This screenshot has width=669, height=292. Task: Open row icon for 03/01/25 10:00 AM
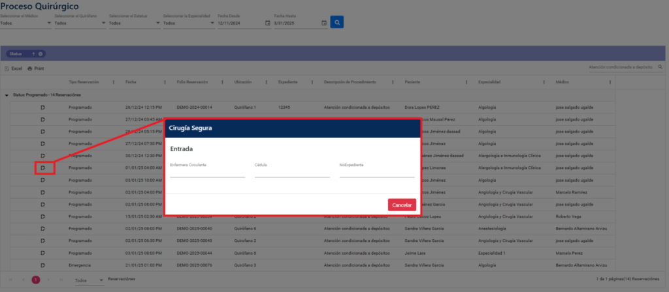click(42, 180)
